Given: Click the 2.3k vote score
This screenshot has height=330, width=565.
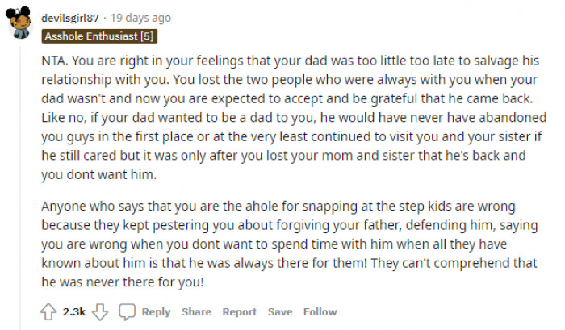Looking at the screenshot, I should point(73,312).
